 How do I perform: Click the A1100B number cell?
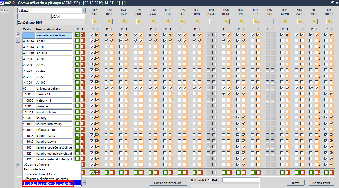[29, 53]
